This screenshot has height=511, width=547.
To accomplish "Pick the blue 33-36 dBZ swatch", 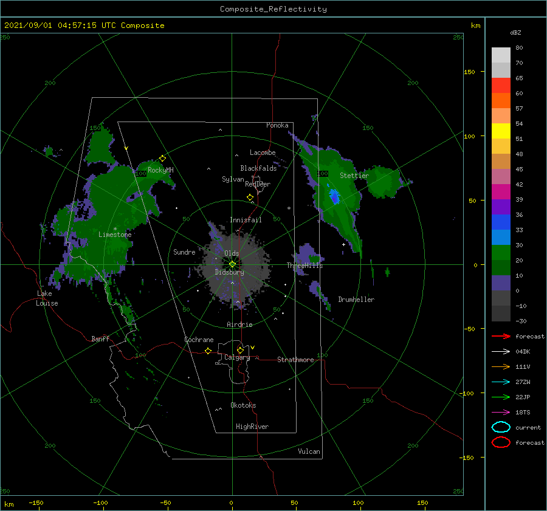I will tap(501, 222).
